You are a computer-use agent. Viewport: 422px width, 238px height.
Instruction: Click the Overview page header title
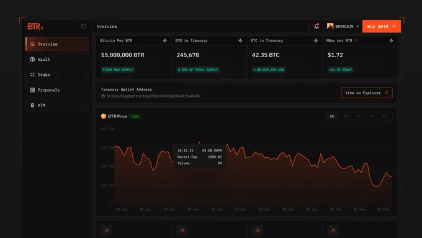pos(107,27)
